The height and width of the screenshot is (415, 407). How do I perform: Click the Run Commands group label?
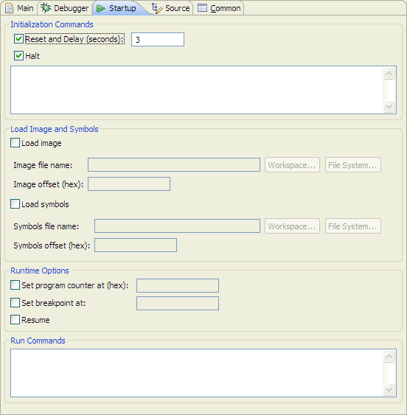pos(38,341)
